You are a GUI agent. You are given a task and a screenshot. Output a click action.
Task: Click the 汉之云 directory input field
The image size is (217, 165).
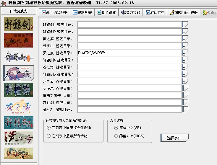click(129, 81)
